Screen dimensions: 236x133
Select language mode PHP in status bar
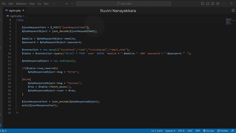click(198, 131)
